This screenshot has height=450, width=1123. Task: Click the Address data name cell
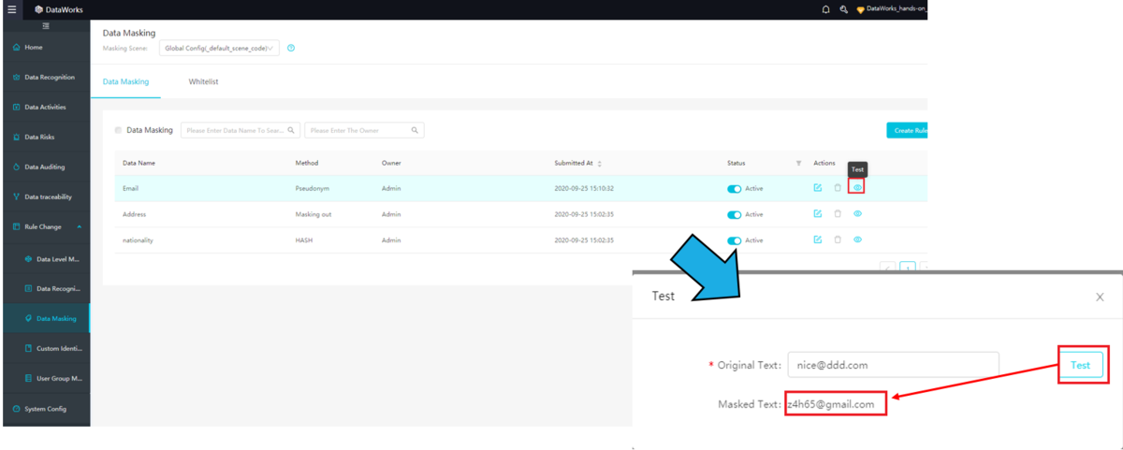pos(134,214)
